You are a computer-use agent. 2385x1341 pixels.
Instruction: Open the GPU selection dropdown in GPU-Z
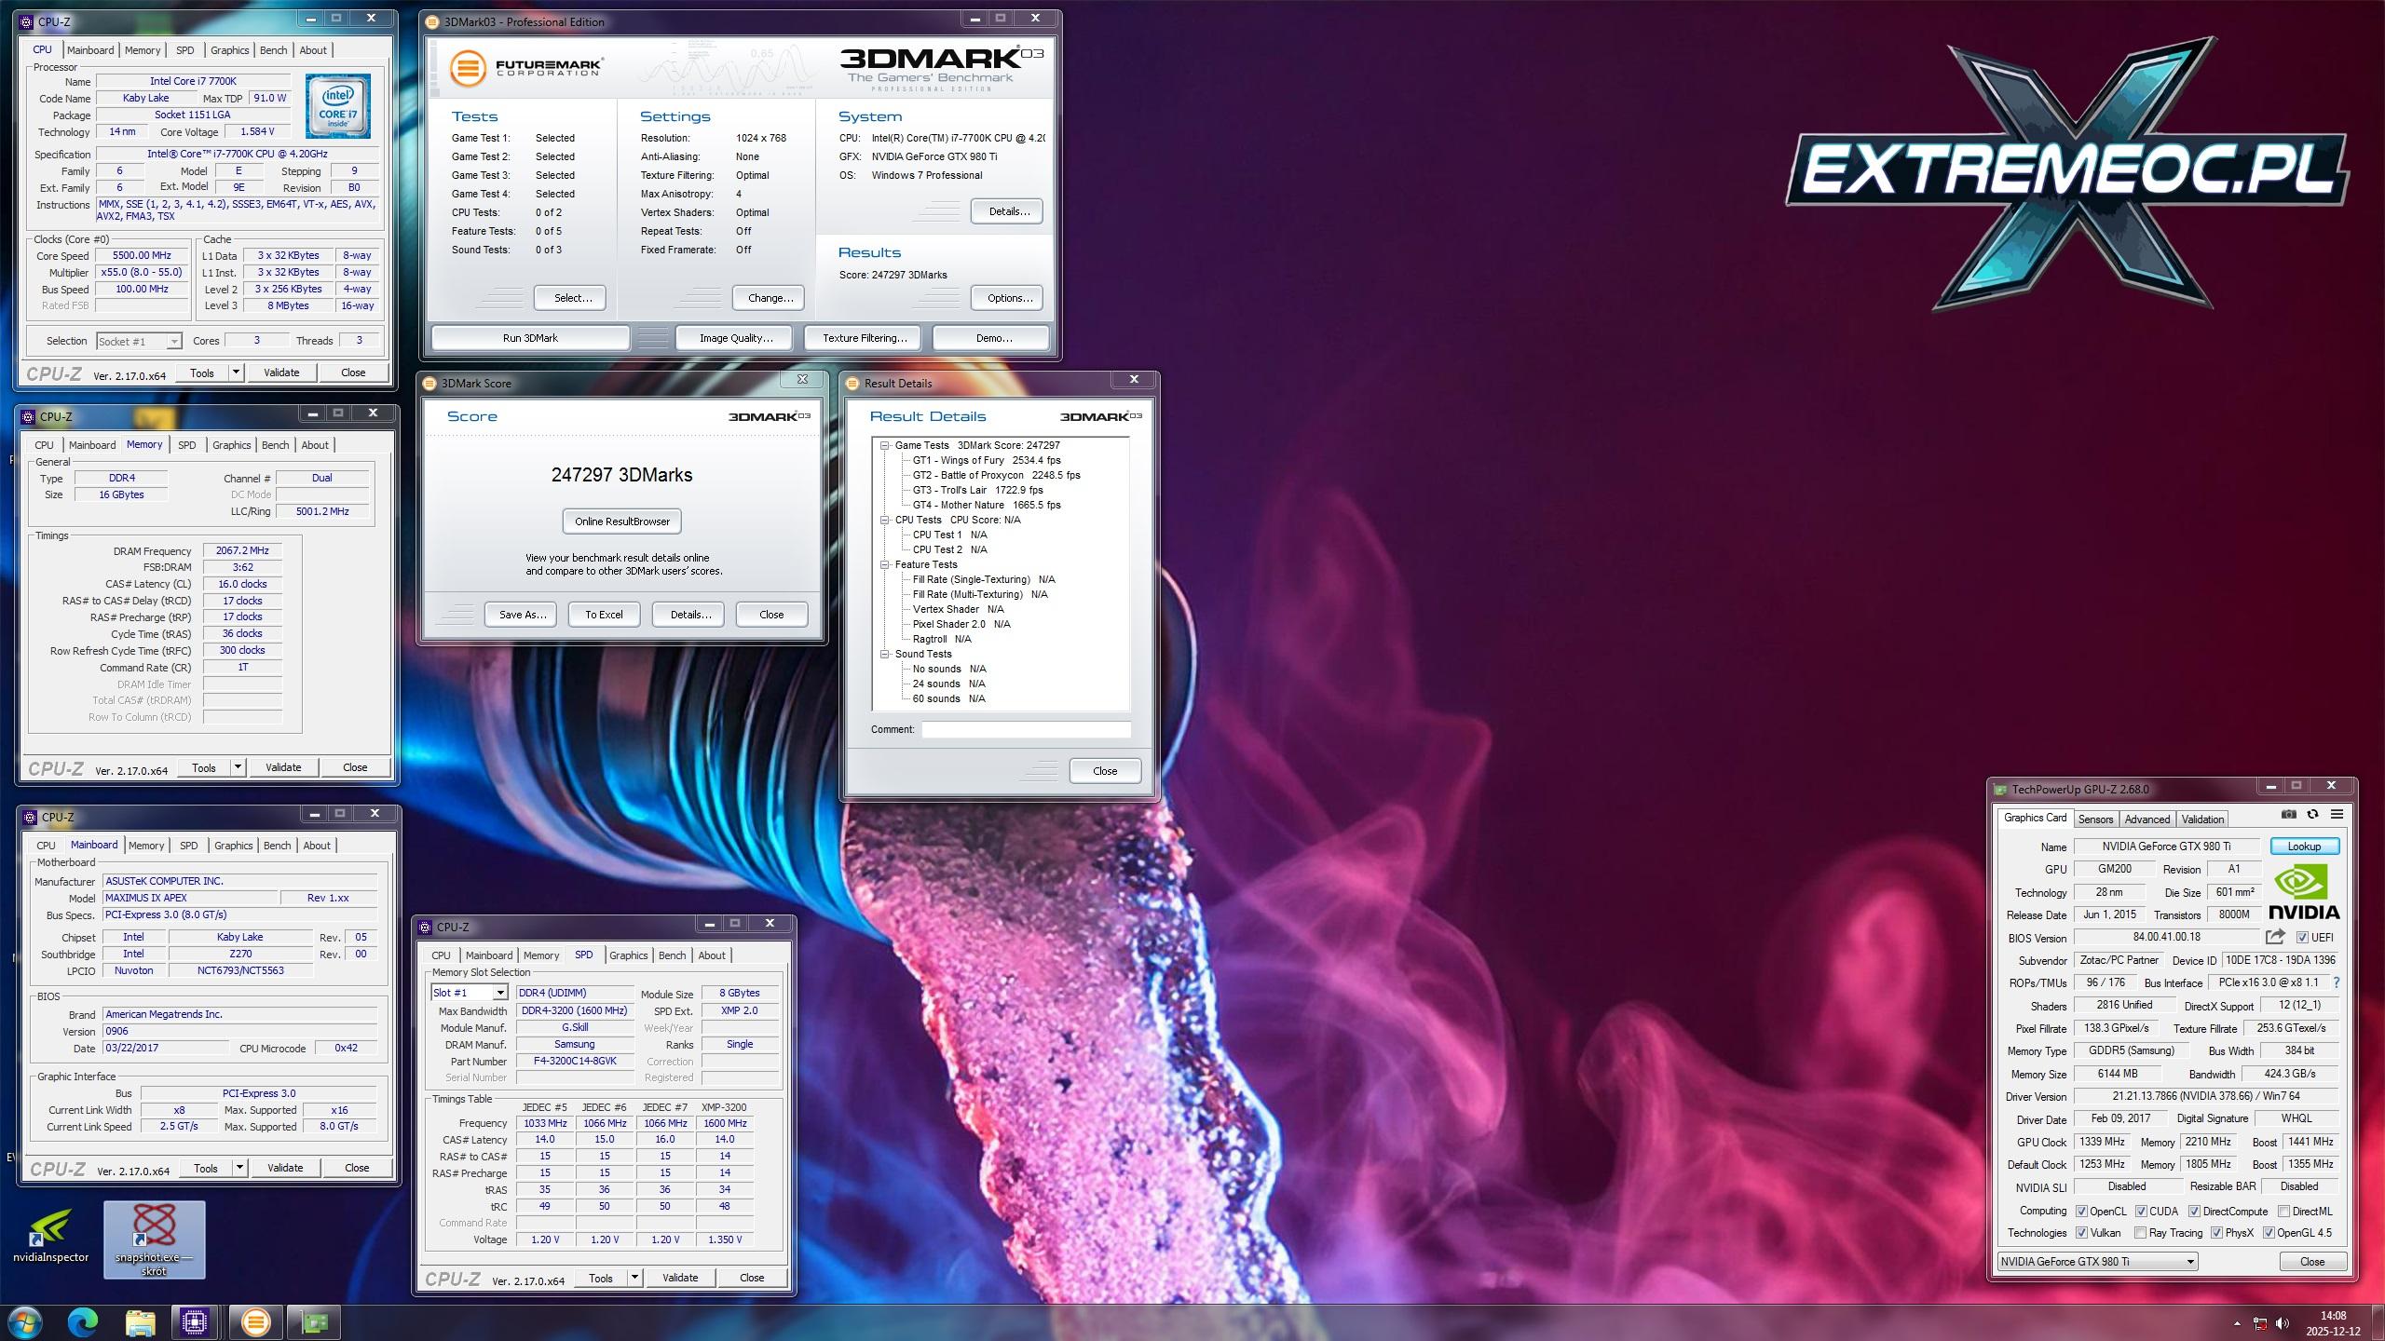click(x=2189, y=1262)
